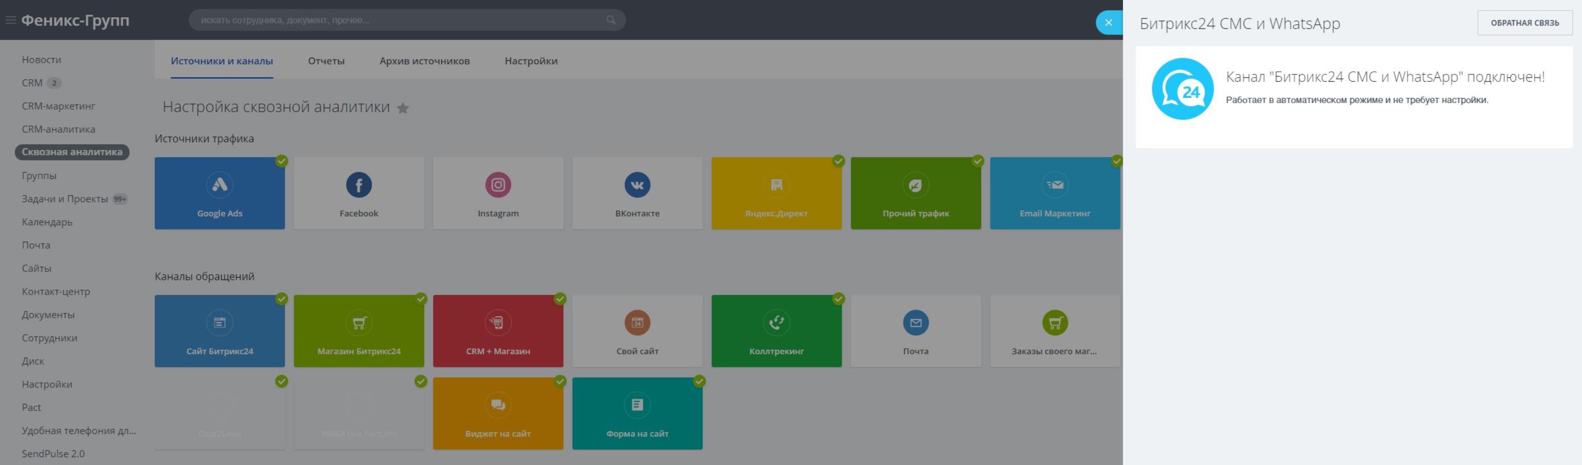Click the Свой сайт channel icon
The width and height of the screenshot is (1582, 465).
637,323
